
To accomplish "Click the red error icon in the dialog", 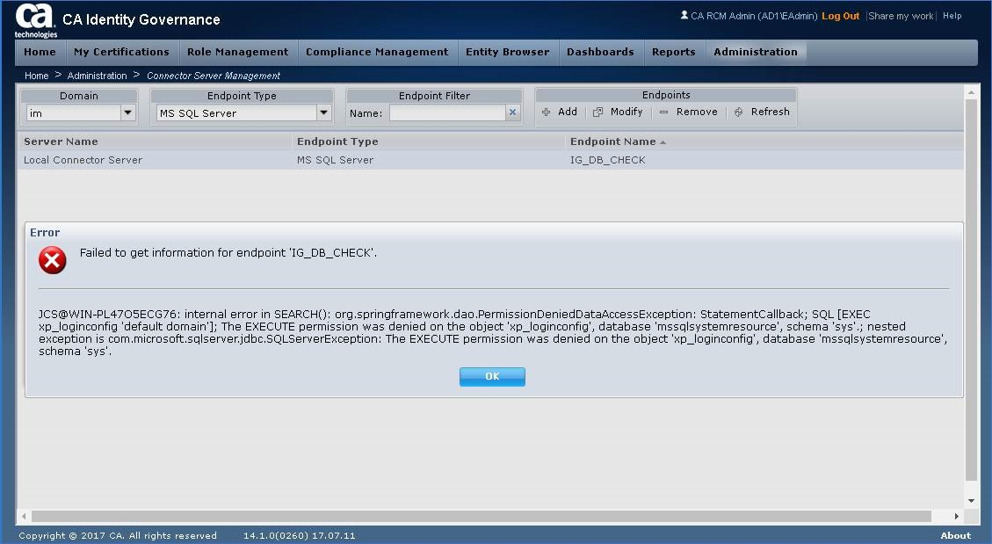I will click(x=53, y=260).
